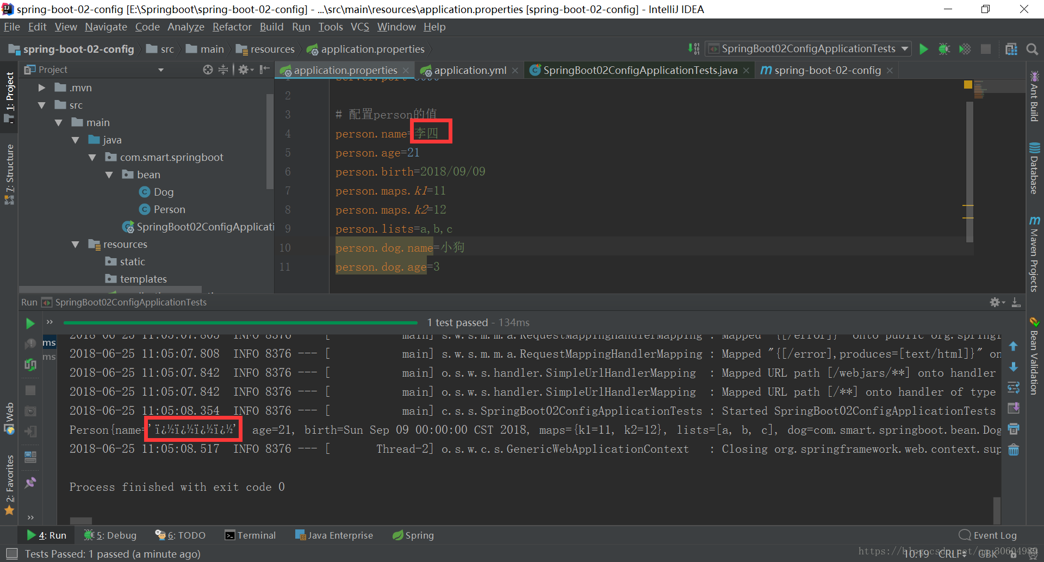Switch to the spring-boot-02-config pom tab

(x=827, y=70)
